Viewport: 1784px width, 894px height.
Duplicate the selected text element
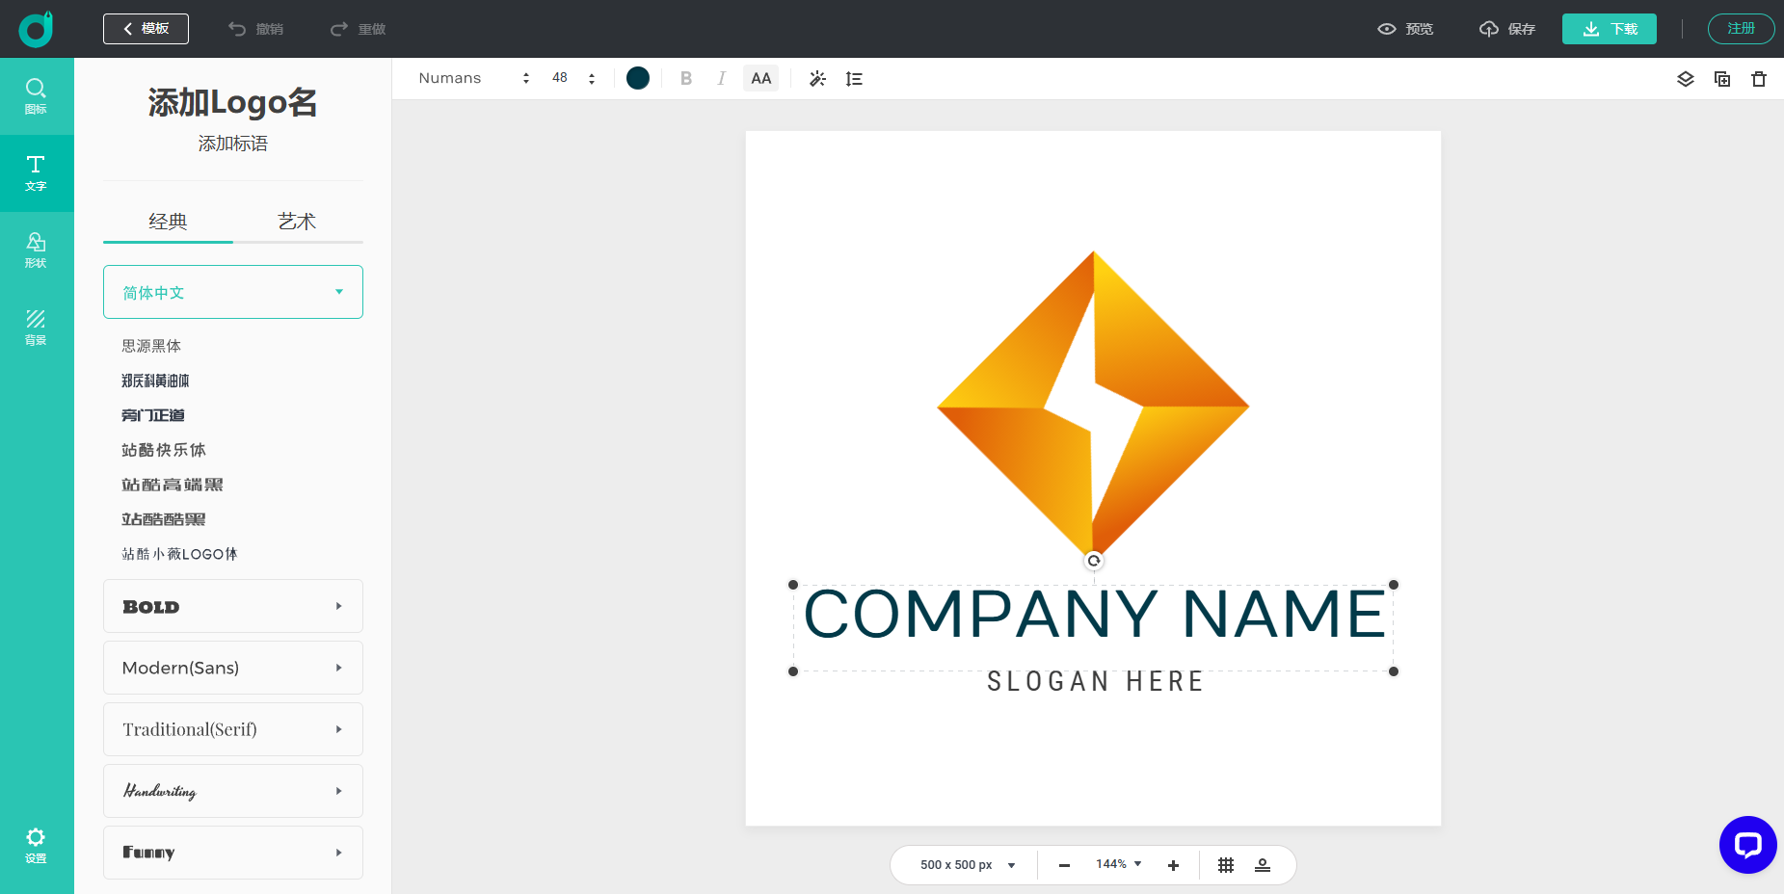tap(1721, 79)
